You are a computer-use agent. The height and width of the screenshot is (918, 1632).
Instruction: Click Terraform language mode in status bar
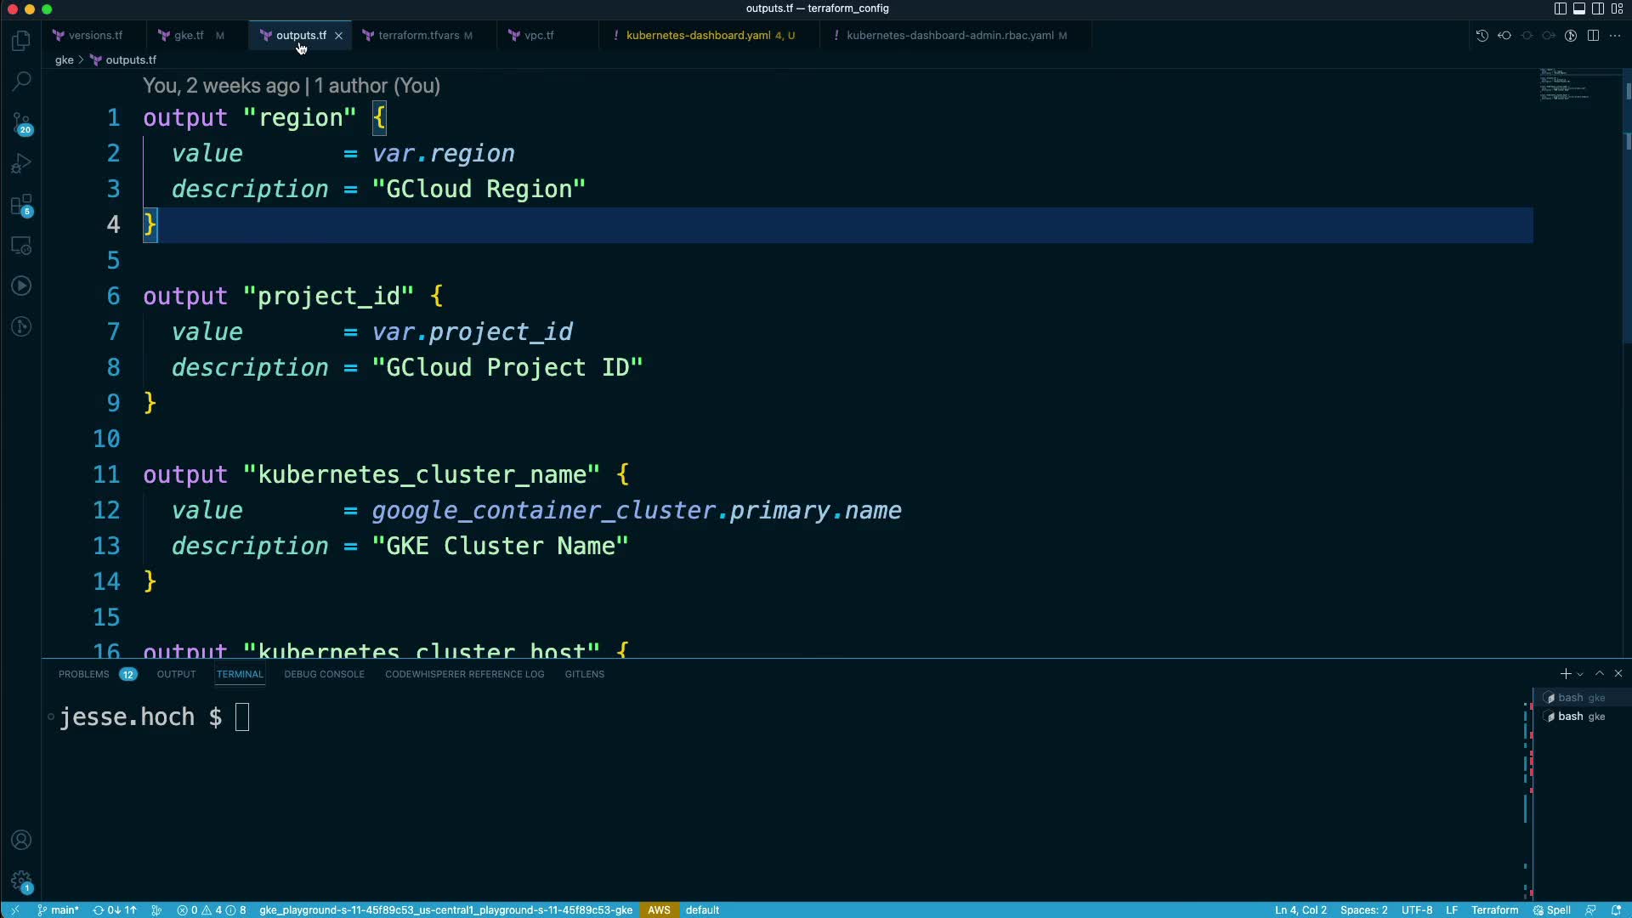1494,909
